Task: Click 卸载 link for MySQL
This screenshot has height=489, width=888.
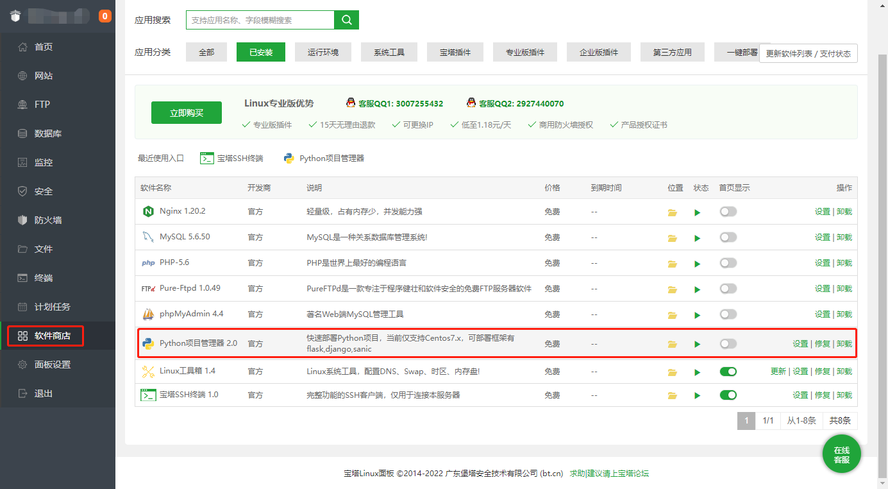Action: [x=844, y=237]
